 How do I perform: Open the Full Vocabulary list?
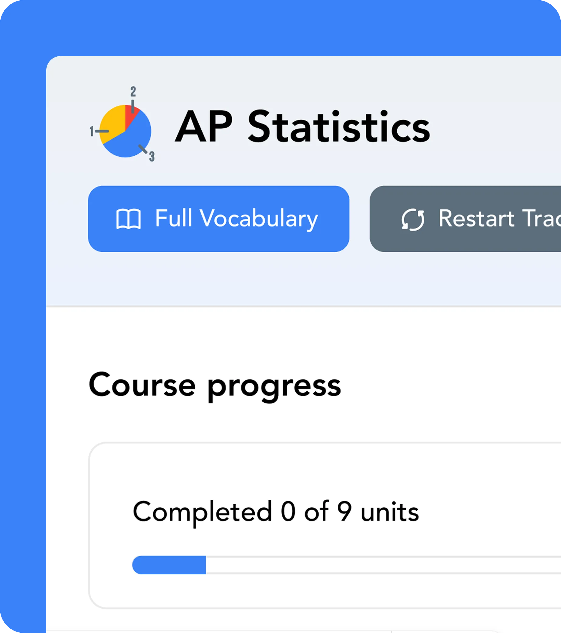tap(218, 219)
